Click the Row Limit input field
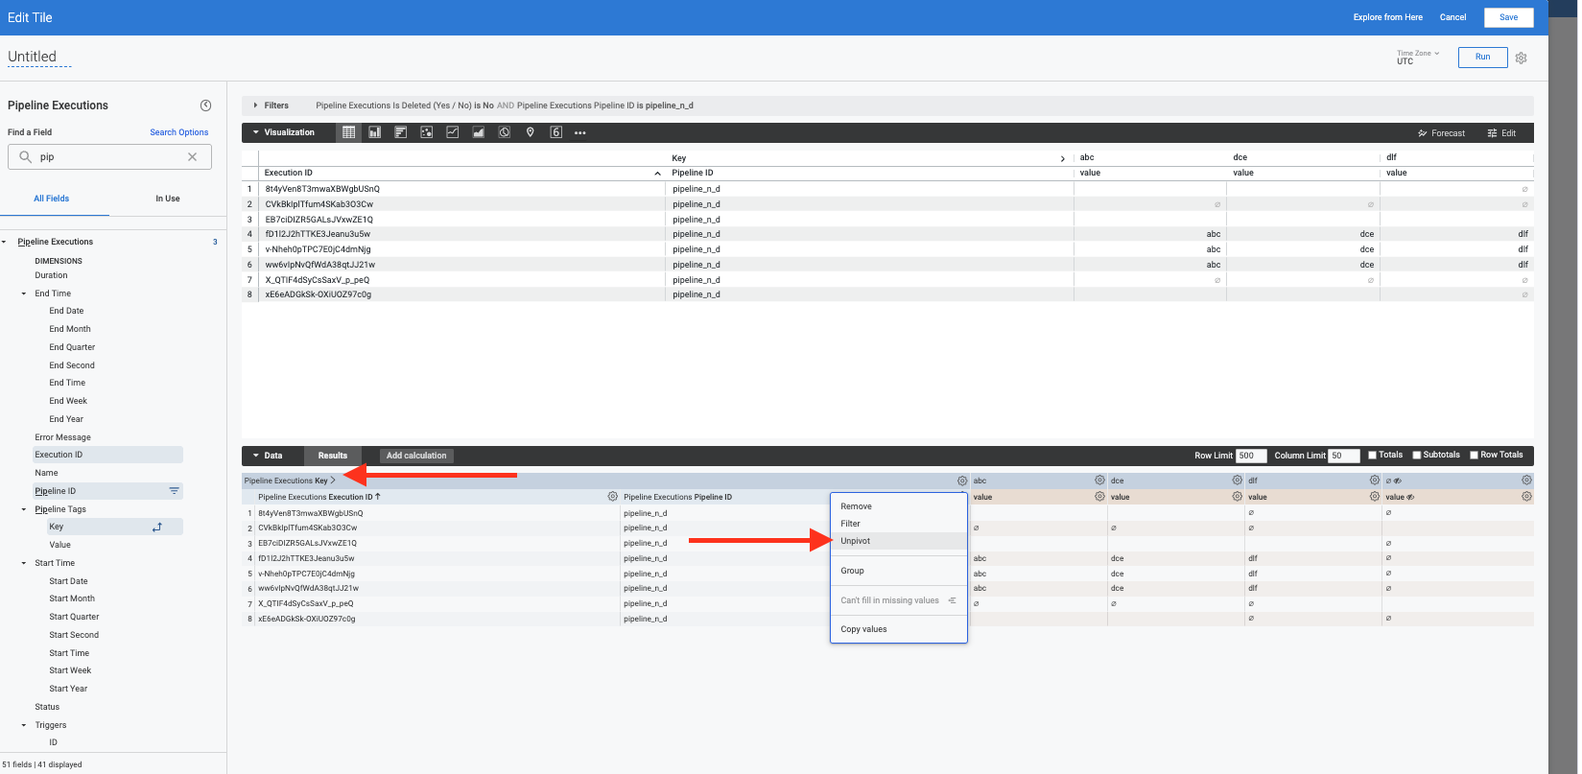 [x=1251, y=456]
